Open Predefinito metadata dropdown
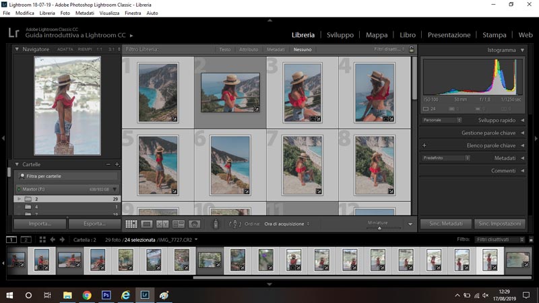The width and height of the screenshot is (539, 303). click(x=446, y=158)
